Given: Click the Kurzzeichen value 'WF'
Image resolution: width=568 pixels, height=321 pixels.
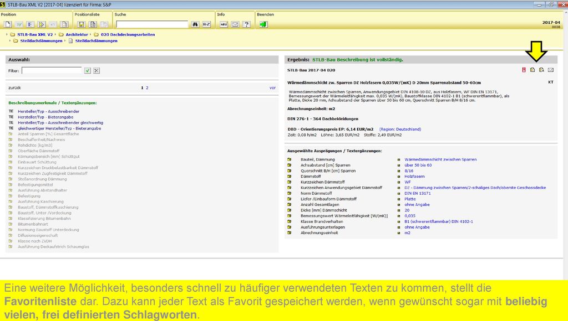Looking at the screenshot, I should click(408, 182).
